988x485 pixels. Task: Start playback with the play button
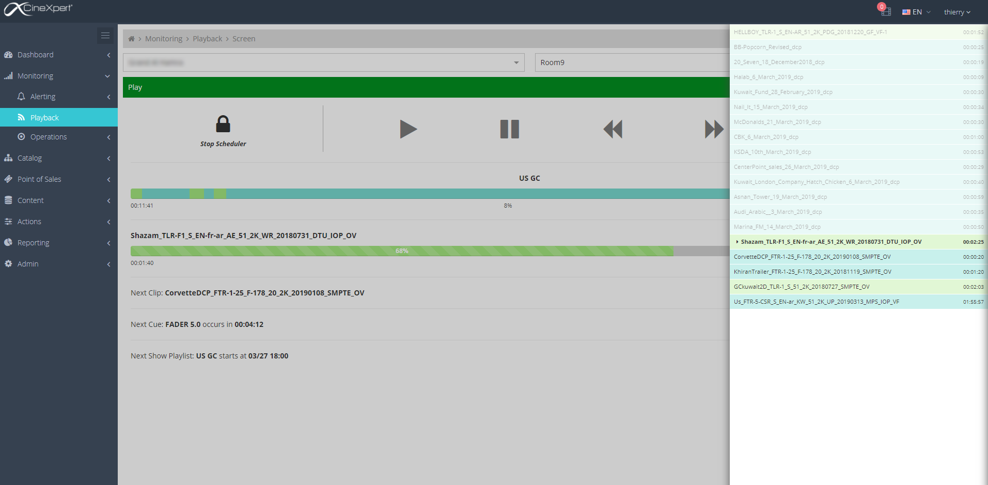pos(408,129)
